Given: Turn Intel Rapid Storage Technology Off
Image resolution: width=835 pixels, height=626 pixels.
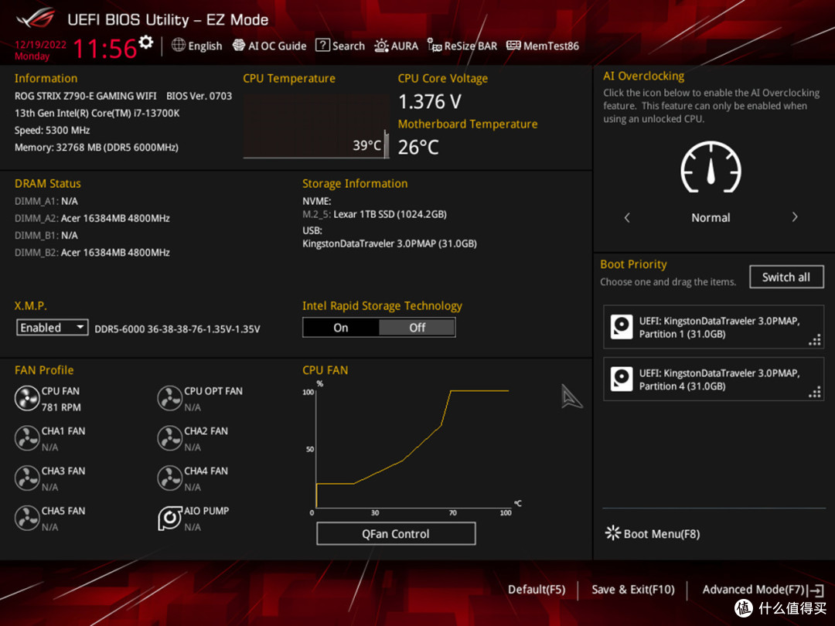Looking at the screenshot, I should coord(417,328).
